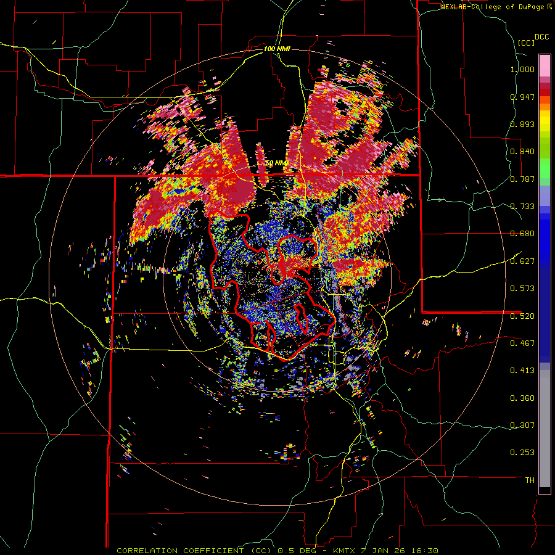Click the [CC] units label

[526, 43]
